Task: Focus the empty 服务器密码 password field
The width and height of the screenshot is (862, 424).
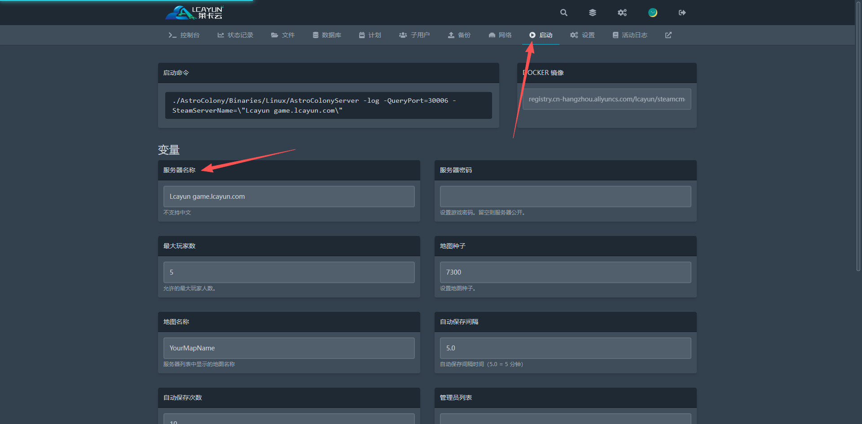Action: point(565,197)
